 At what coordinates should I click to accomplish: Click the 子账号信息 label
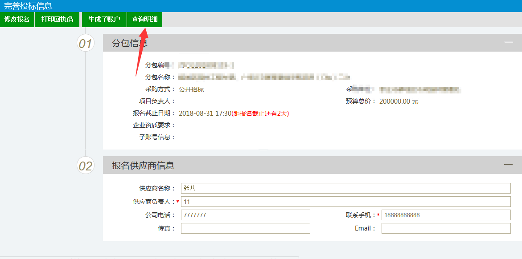pyautogui.click(x=157, y=138)
